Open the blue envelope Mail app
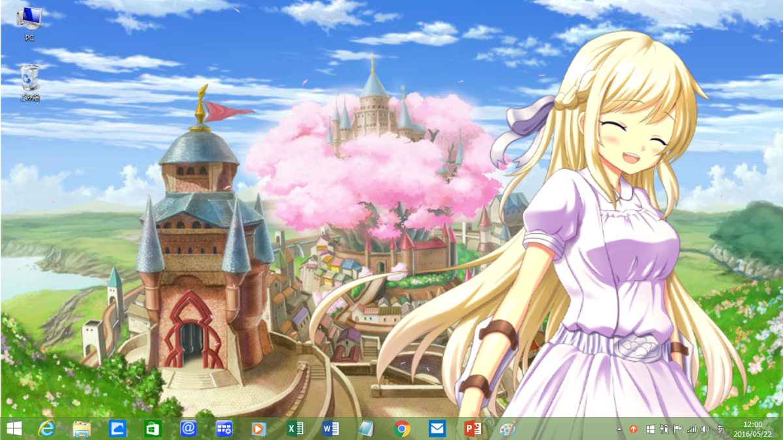The width and height of the screenshot is (783, 440). [437, 429]
